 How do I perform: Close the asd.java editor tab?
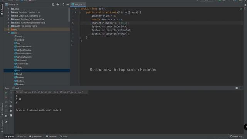pos(84,5)
